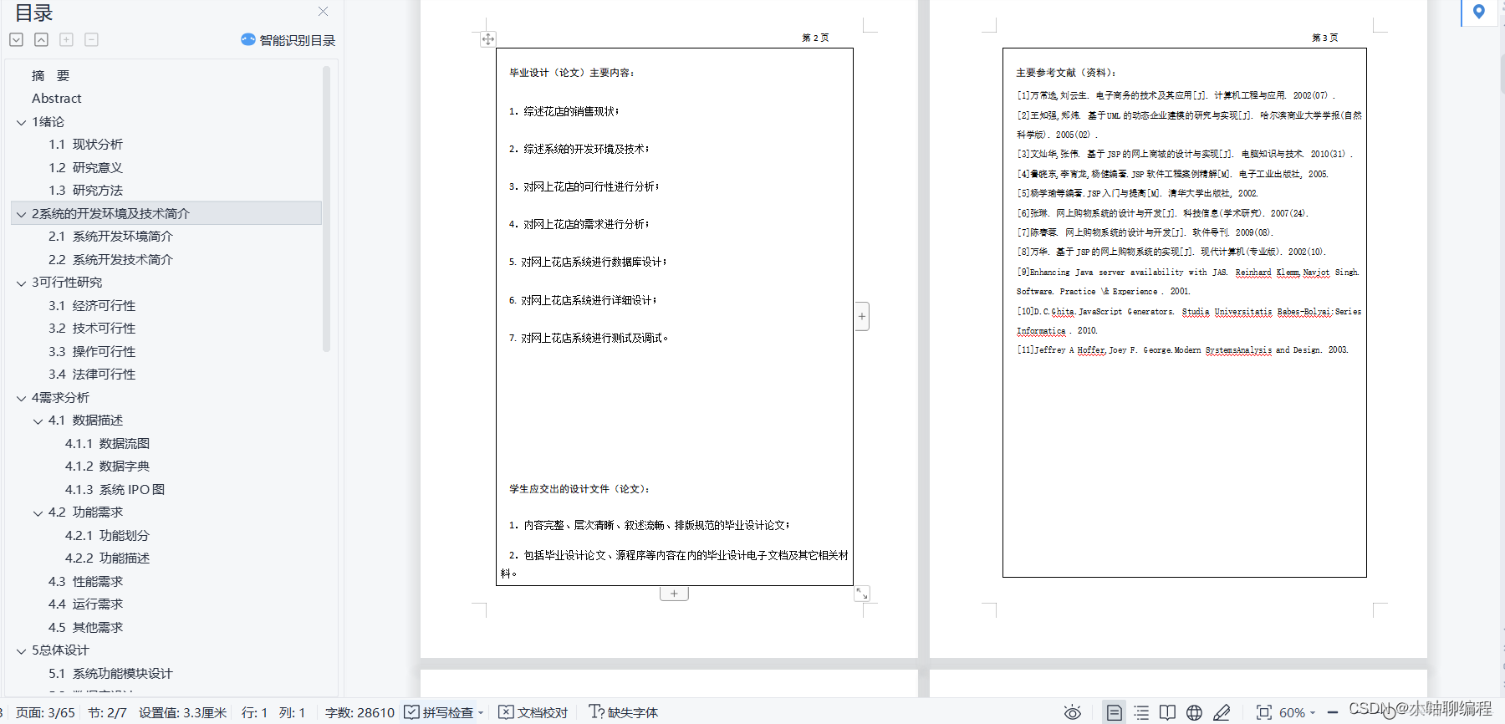Click the remove heading minus icon

click(91, 39)
